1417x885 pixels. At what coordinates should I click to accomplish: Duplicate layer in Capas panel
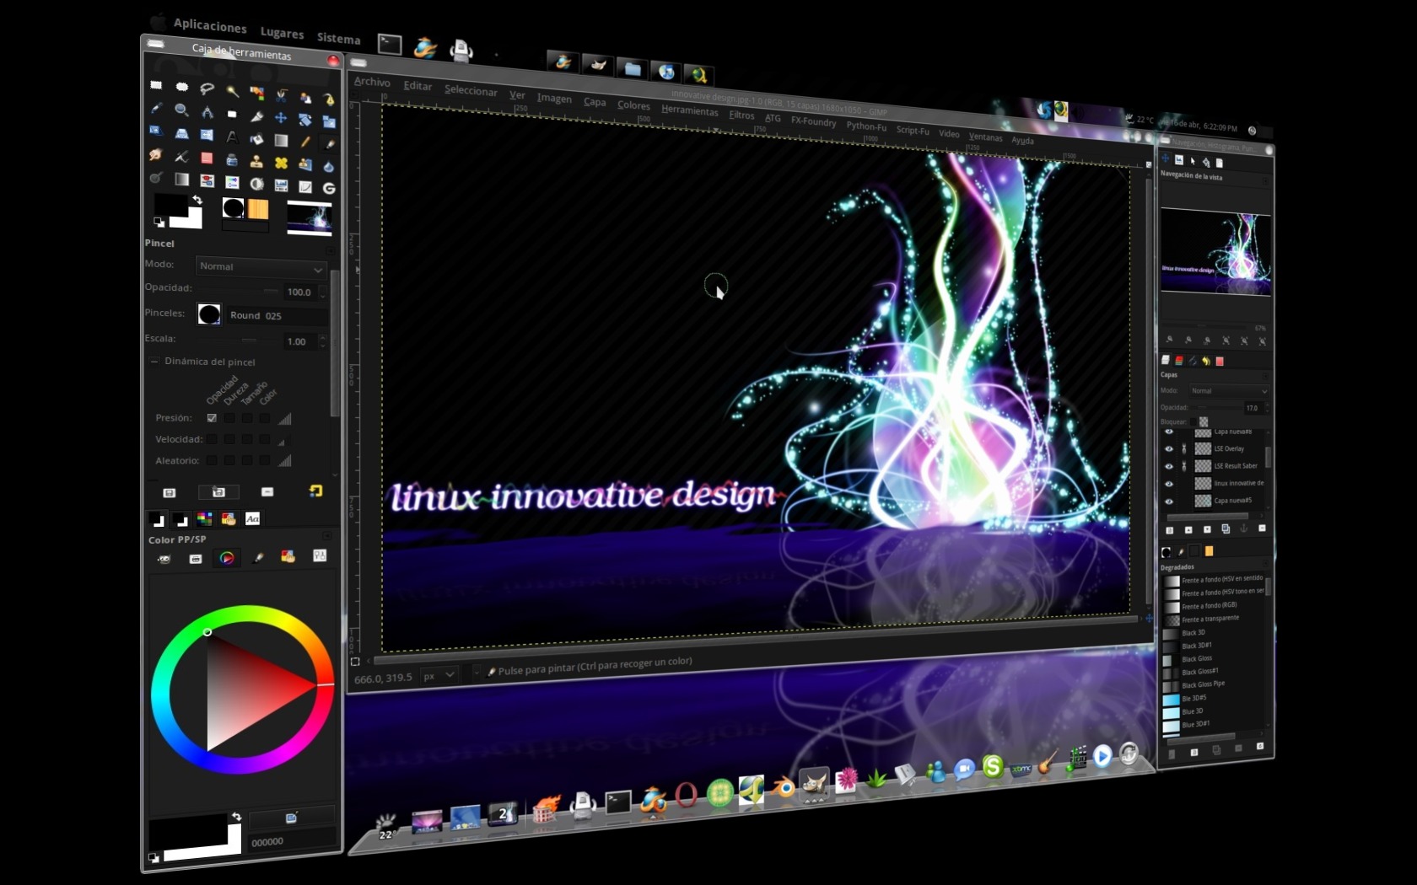point(1226,528)
